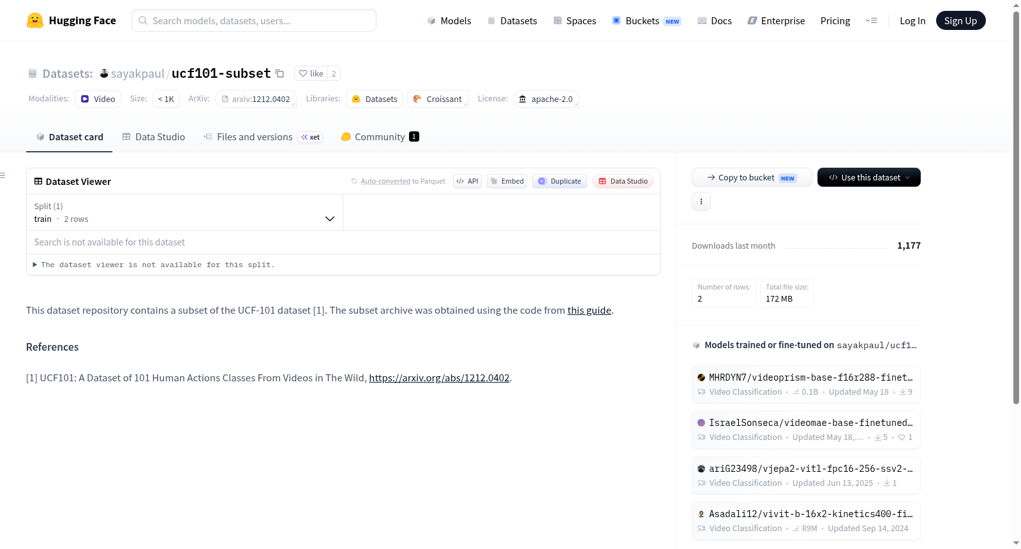Click the xet storage badge
1021x549 pixels.
(311, 137)
